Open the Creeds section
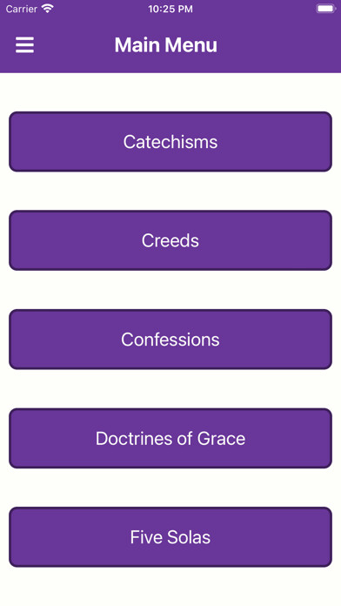341x606 pixels. pos(170,240)
